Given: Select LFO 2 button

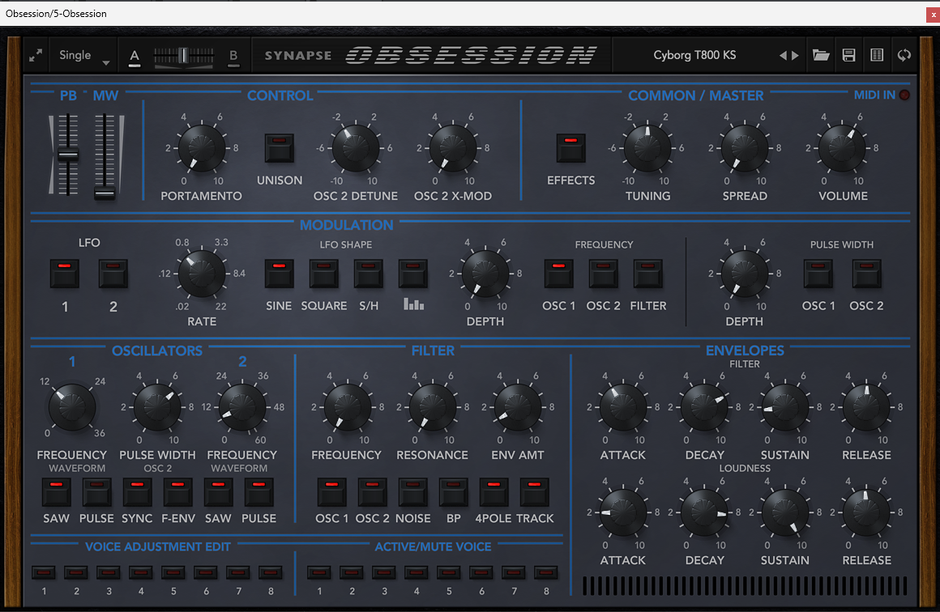Looking at the screenshot, I should click(113, 274).
